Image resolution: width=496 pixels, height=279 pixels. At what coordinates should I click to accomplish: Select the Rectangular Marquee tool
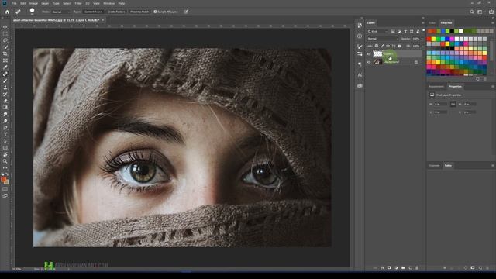pyautogui.click(x=5, y=33)
